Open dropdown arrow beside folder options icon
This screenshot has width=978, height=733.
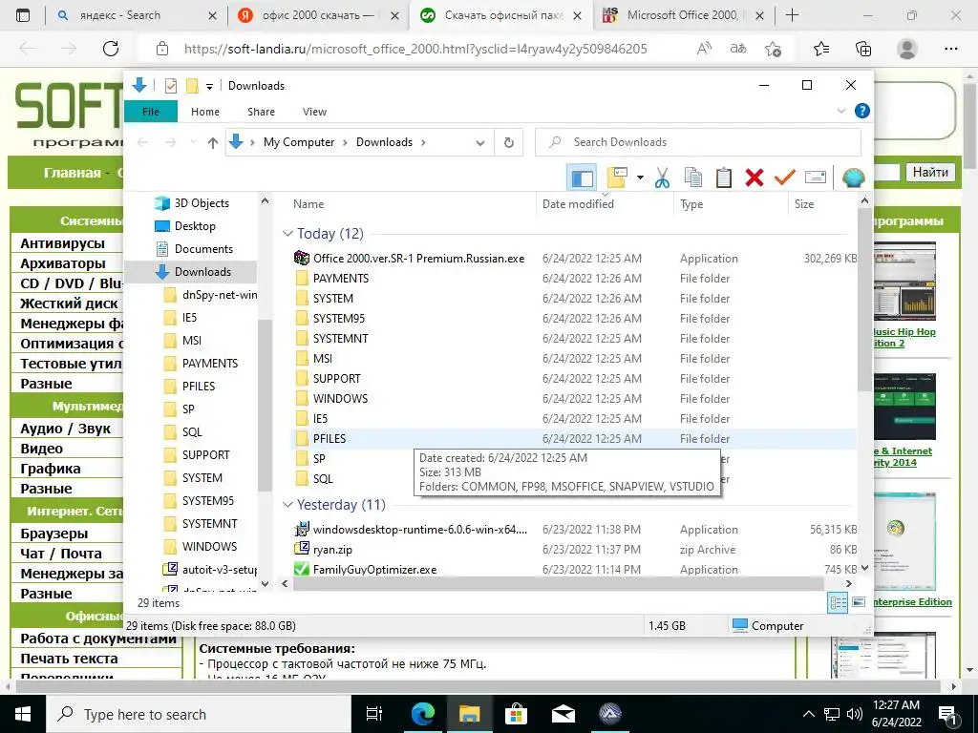640,178
